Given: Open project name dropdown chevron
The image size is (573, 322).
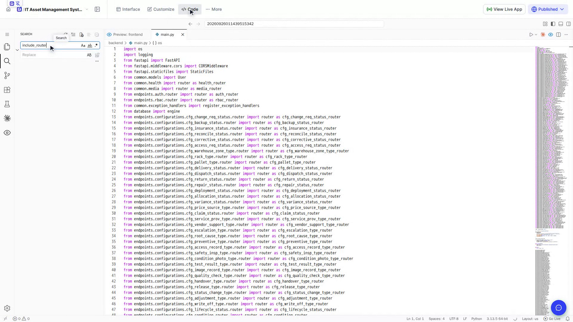Looking at the screenshot, I should click(87, 9).
